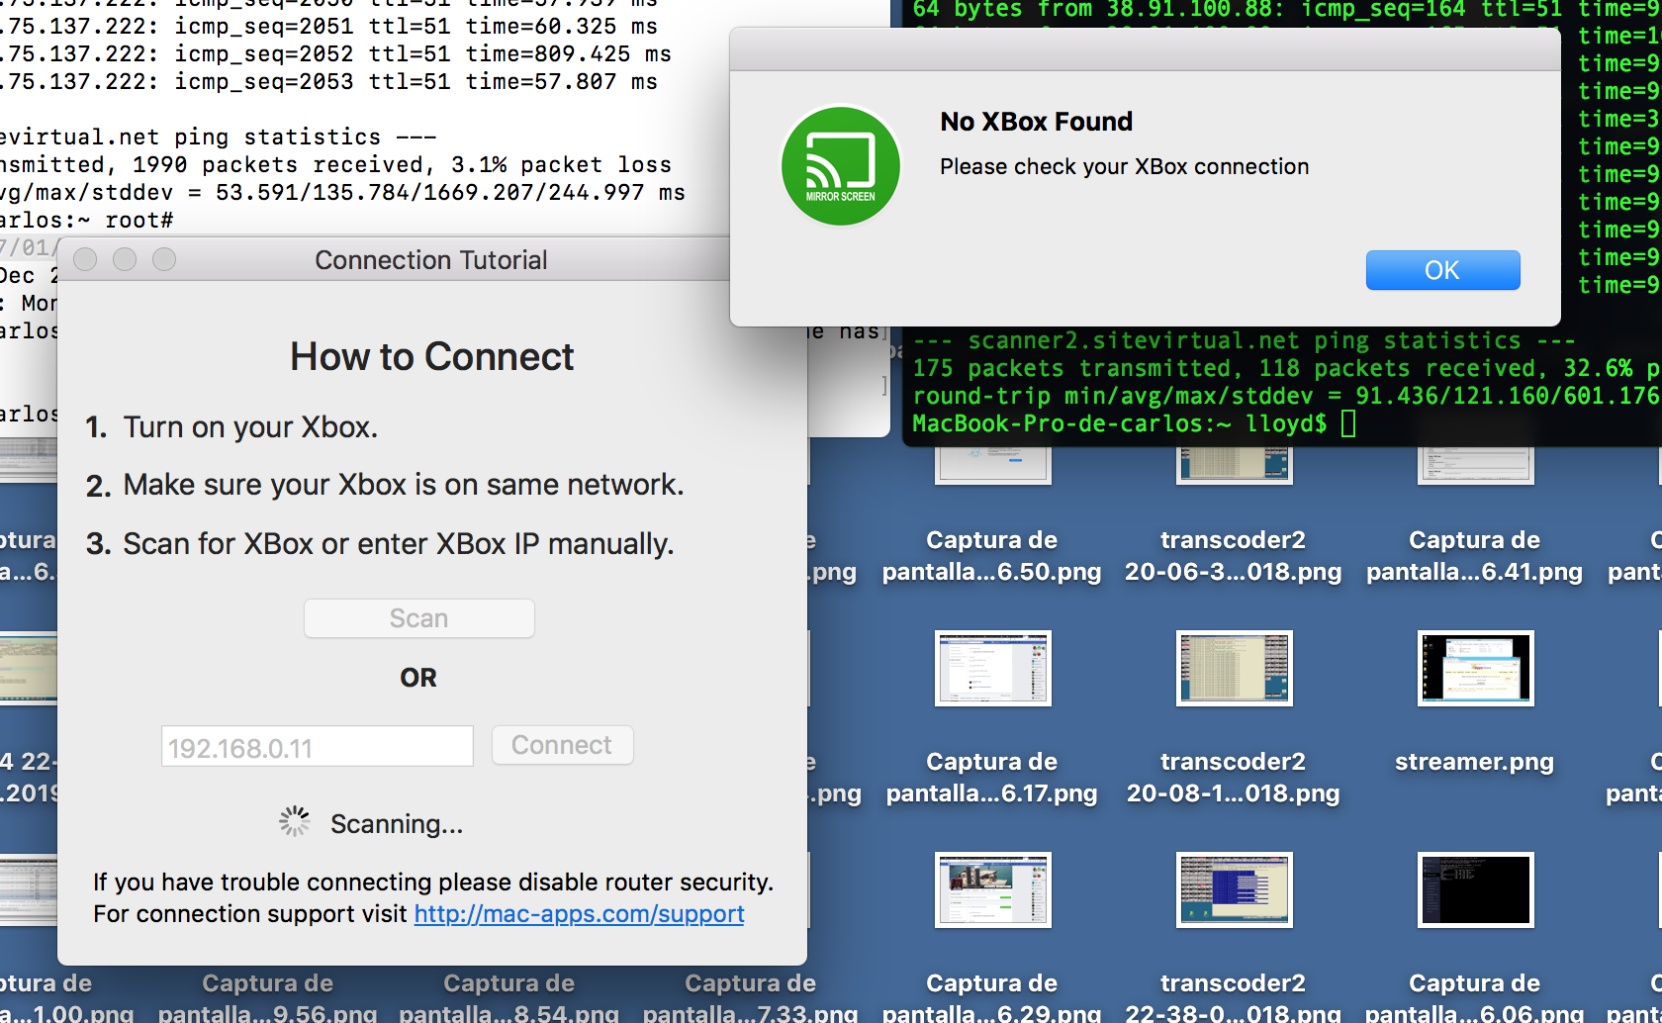Image resolution: width=1662 pixels, height=1023 pixels.
Task: Select thumbnail of Captura de pantalla...6.17.png
Action: (x=992, y=668)
